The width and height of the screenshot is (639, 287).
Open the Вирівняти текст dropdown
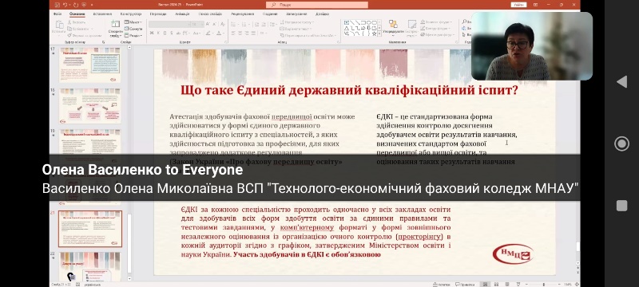(295, 29)
